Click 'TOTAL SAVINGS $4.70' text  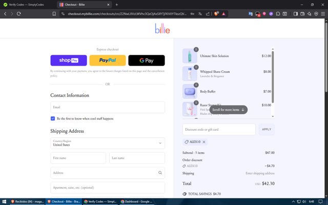coord(204,194)
